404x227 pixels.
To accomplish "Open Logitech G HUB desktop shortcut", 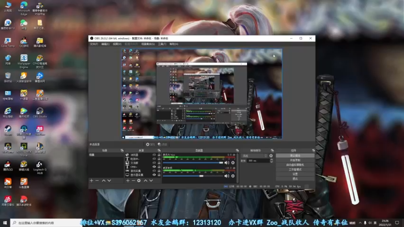I will (x=40, y=168).
